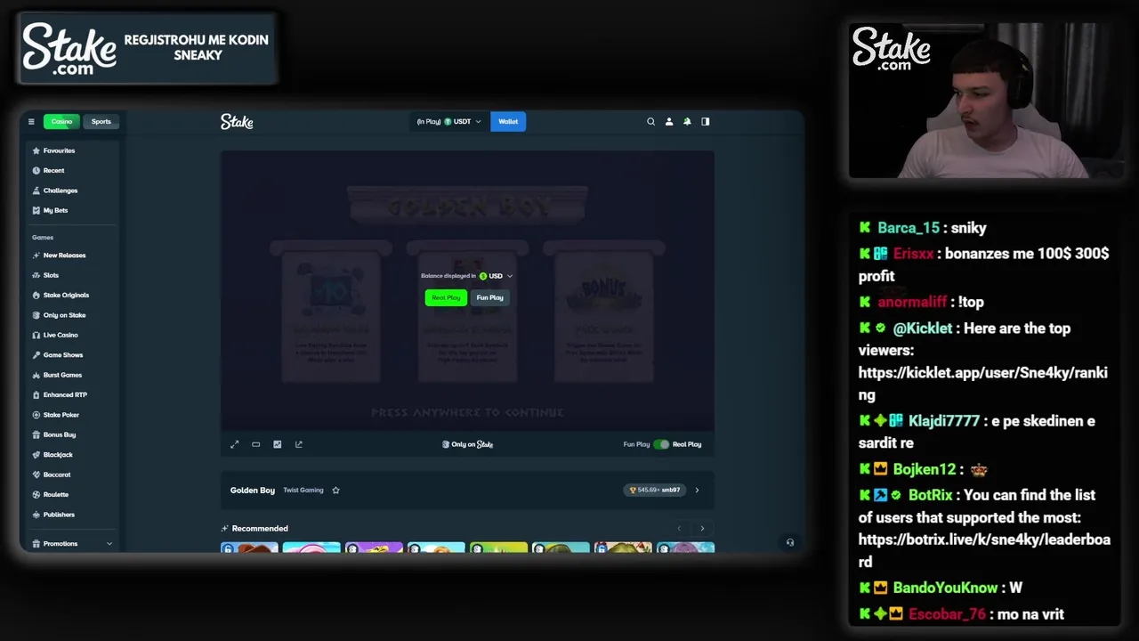1139x641 pixels.
Task: Toggle Fun Play / Real Play switch
Action: [661, 444]
